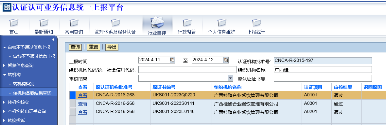Select 转机构备案结果查询 in the sidebar

point(32,93)
